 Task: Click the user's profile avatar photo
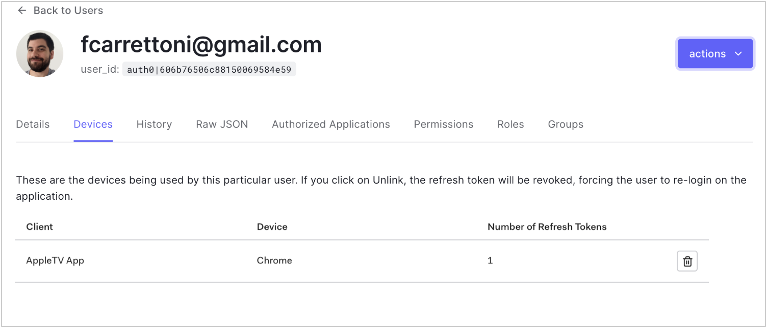(x=39, y=53)
